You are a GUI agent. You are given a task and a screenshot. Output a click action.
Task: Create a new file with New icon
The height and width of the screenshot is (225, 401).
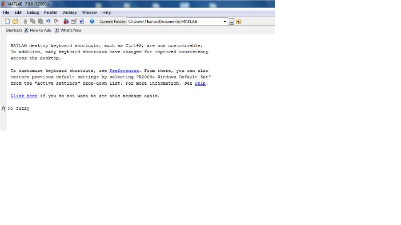pyautogui.click(x=7, y=21)
